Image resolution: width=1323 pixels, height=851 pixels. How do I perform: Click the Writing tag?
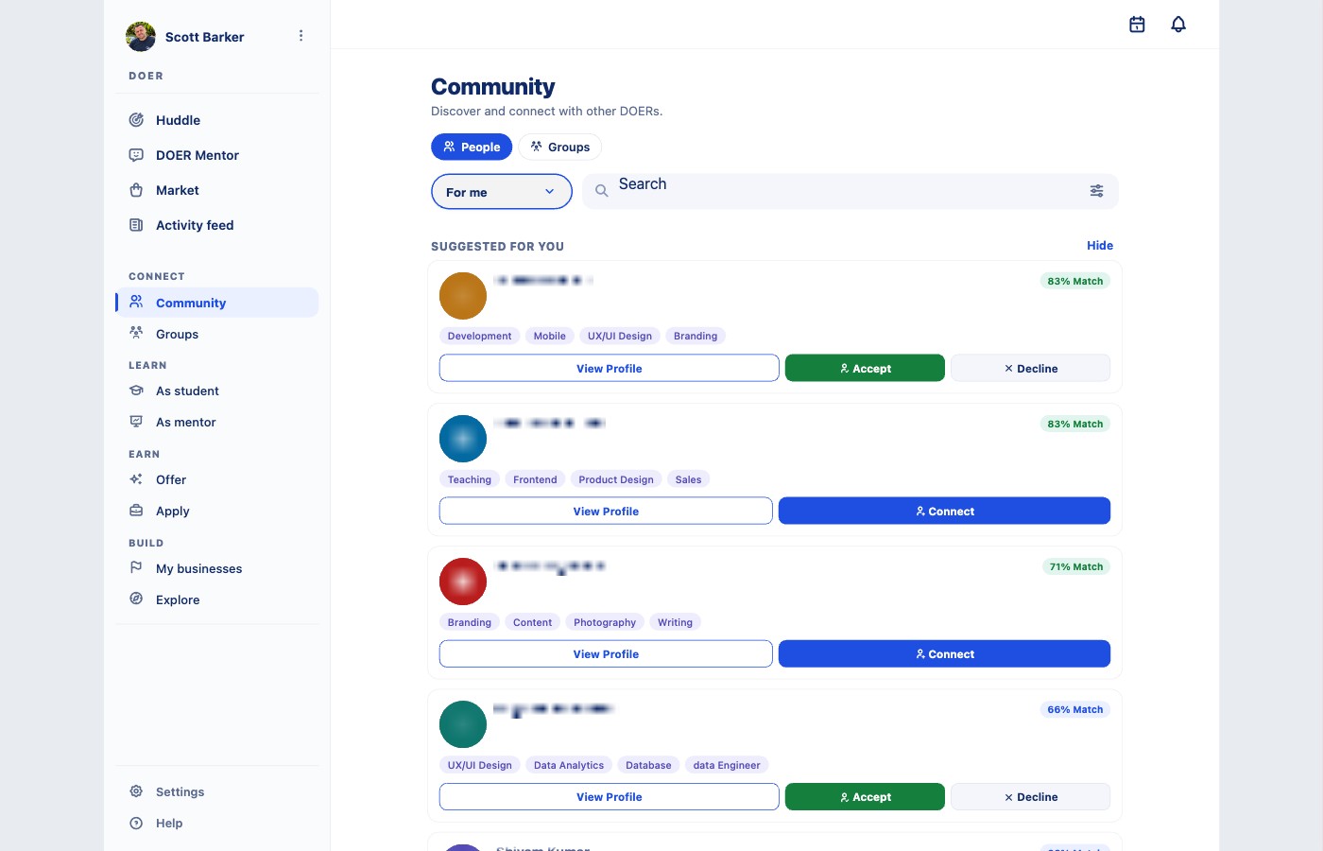tap(675, 622)
